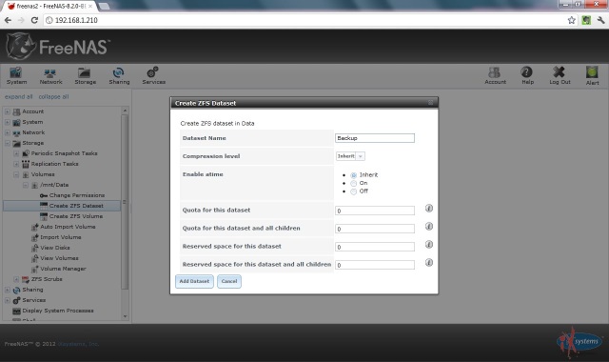Screen dimensions: 609x362
Task: Select Inherit for Enable atime
Action: tap(353, 175)
